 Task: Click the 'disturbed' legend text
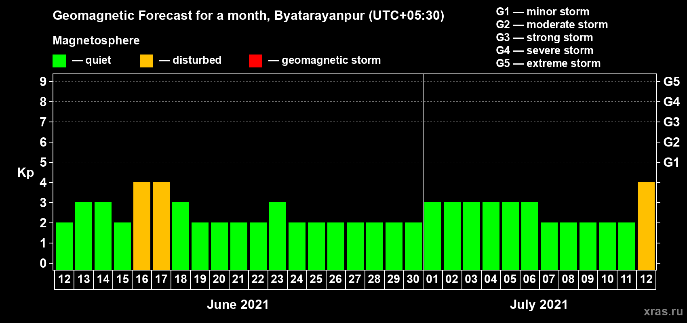197,60
